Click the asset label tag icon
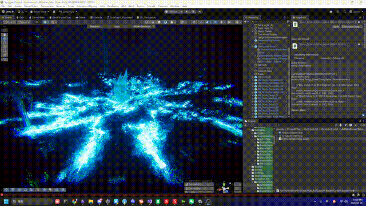 pyautogui.click(x=363, y=114)
